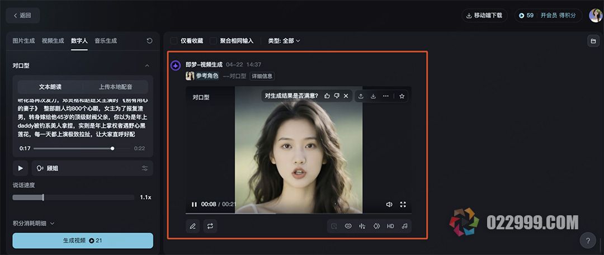The height and width of the screenshot is (255, 604).
Task: Click 开会员 得积分 link
Action: coord(558,16)
